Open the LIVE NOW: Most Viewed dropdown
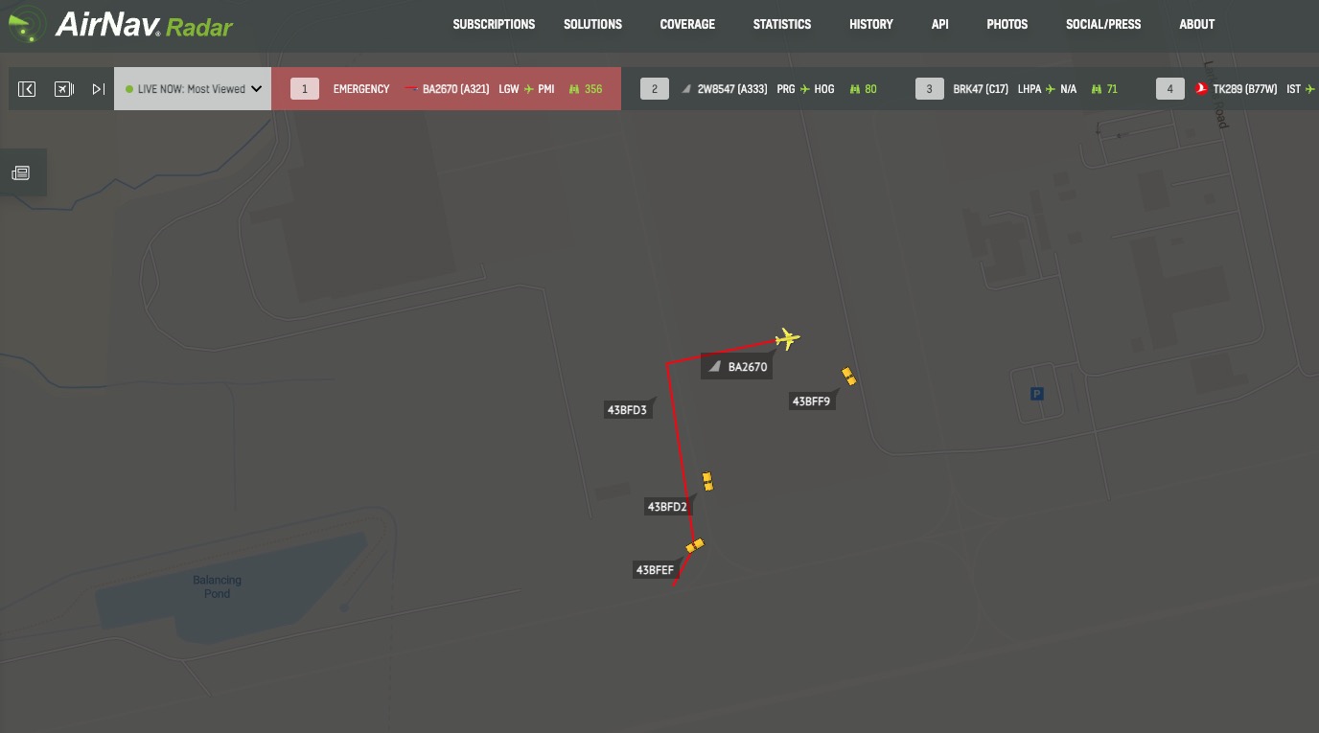This screenshot has height=733, width=1319. tap(193, 89)
